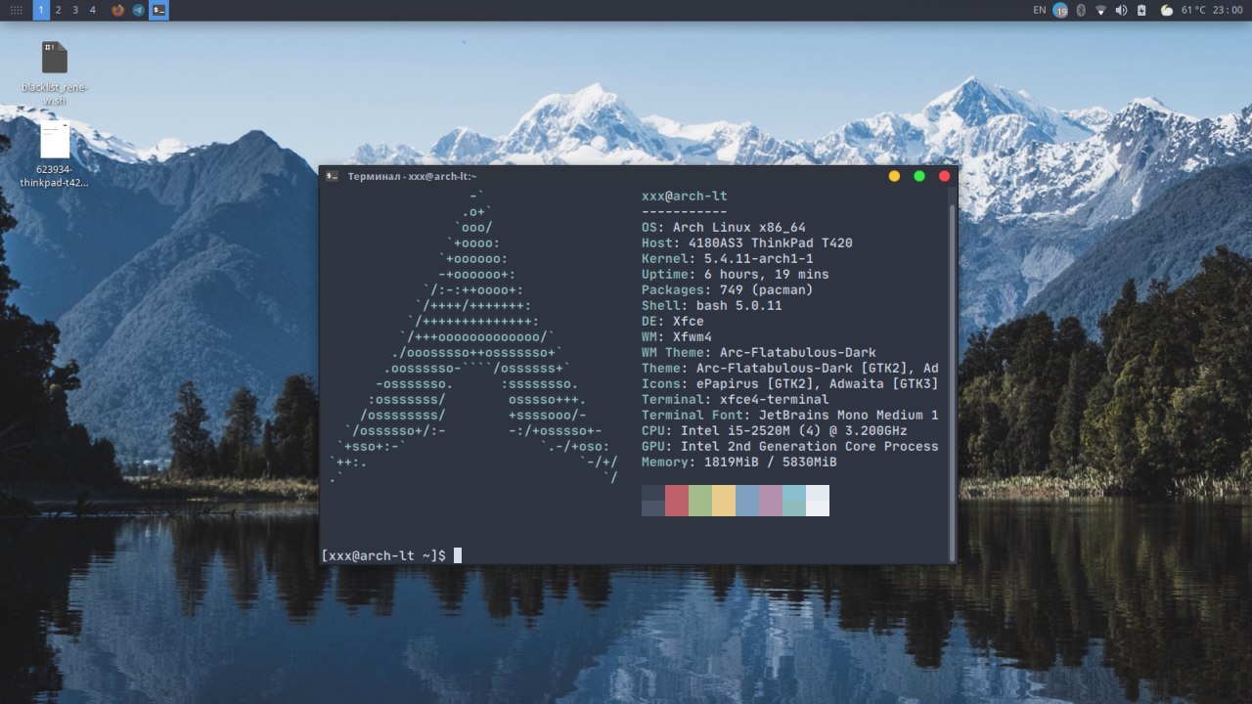The height and width of the screenshot is (704, 1252).
Task: Open the update notifier showing 19
Action: (x=1060, y=10)
